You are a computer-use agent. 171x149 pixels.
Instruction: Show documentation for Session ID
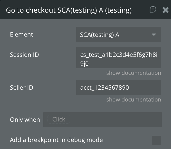tap(134, 73)
